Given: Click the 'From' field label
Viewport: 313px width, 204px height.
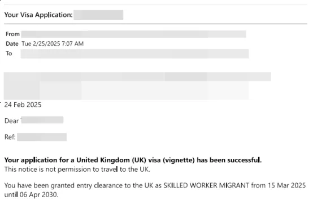Looking at the screenshot, I should (x=12, y=34).
